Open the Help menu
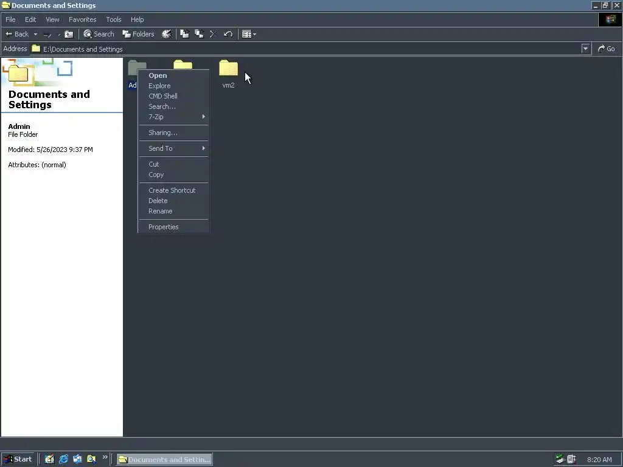This screenshot has height=467, width=623. click(137, 19)
